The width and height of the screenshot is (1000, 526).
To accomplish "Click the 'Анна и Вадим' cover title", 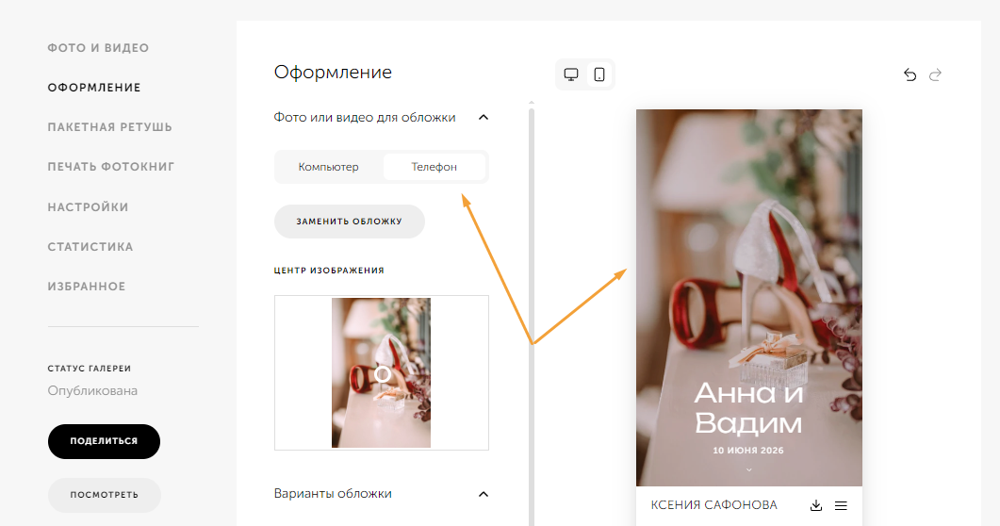I will [x=748, y=408].
